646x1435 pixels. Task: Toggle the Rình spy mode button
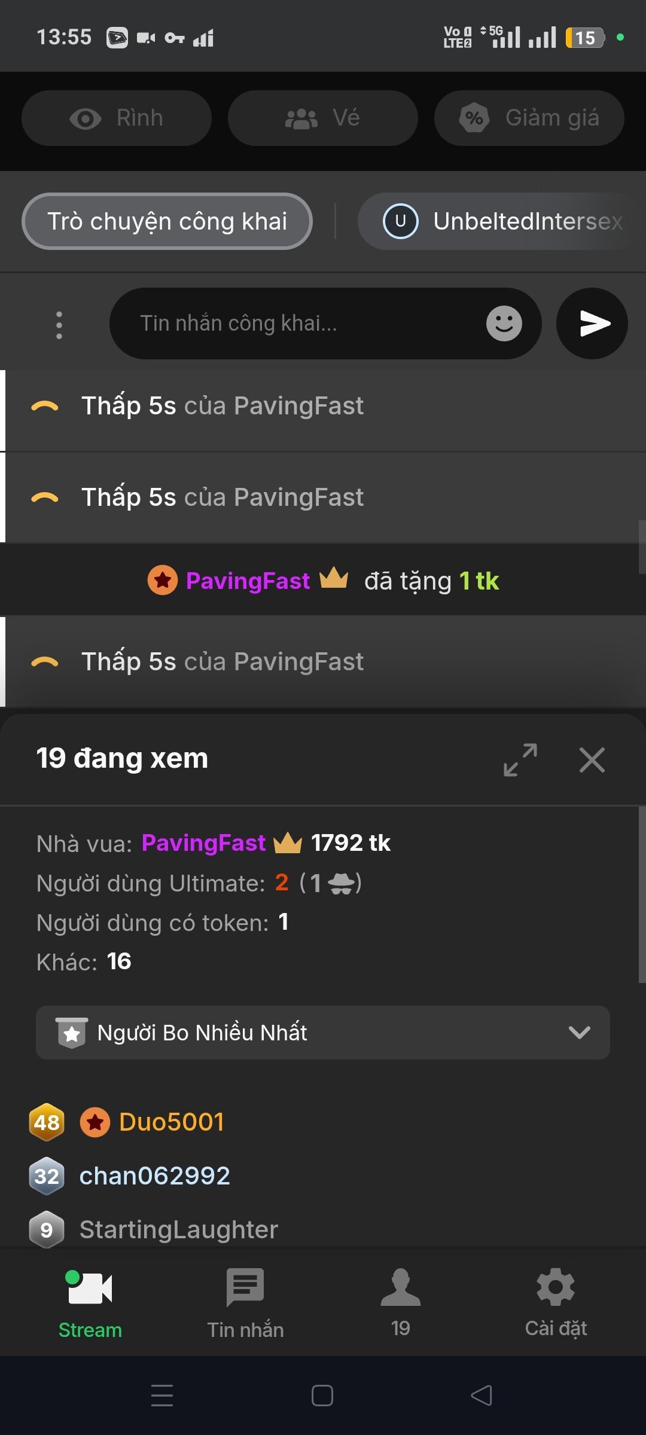pos(117,118)
